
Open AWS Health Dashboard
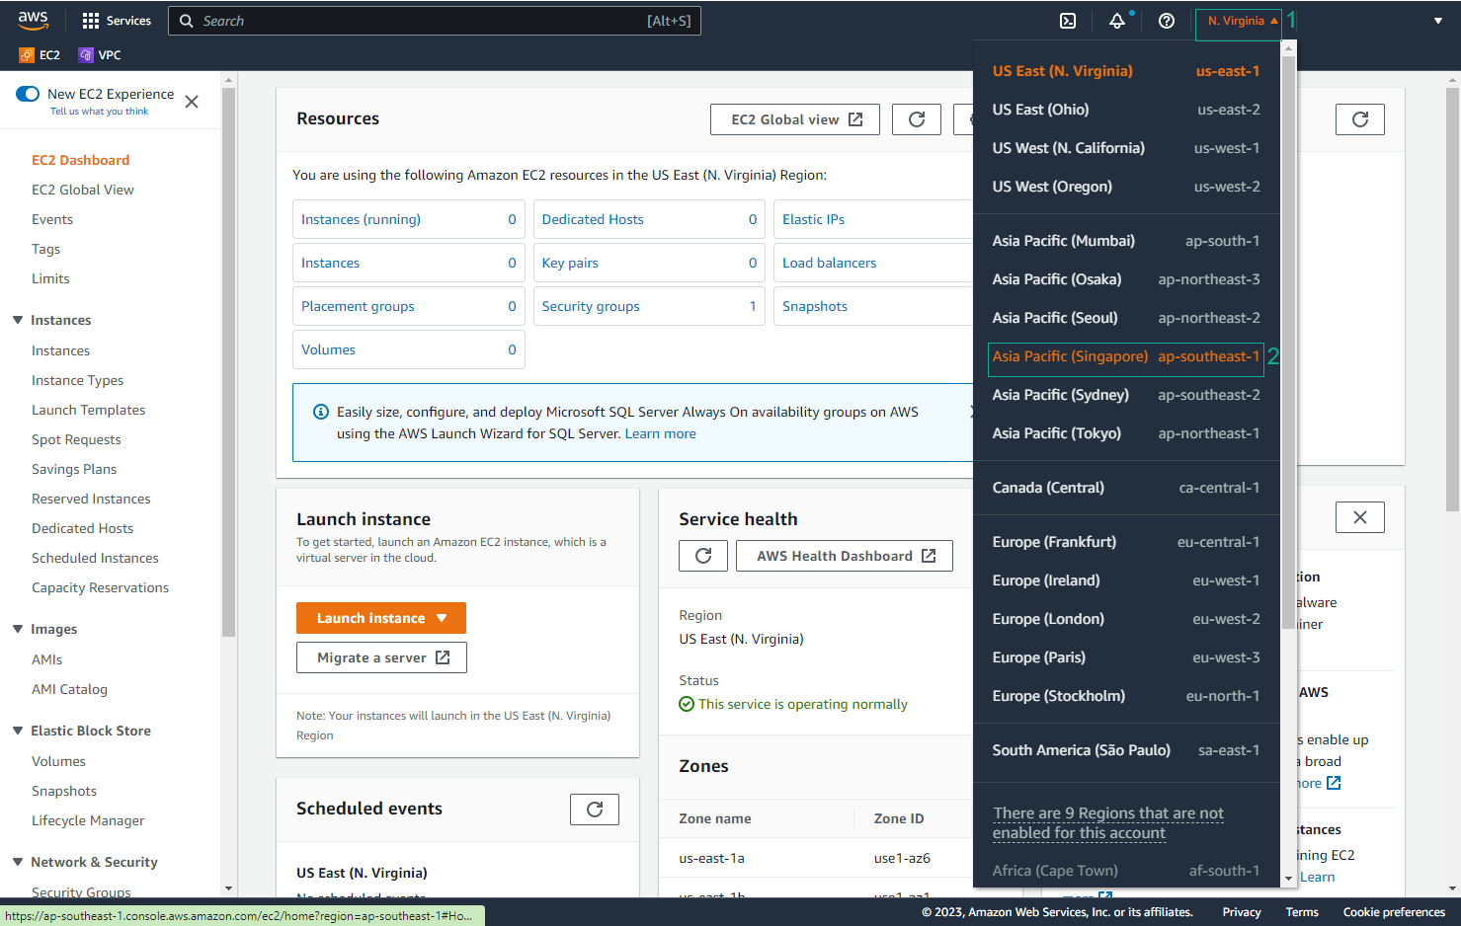pos(845,556)
